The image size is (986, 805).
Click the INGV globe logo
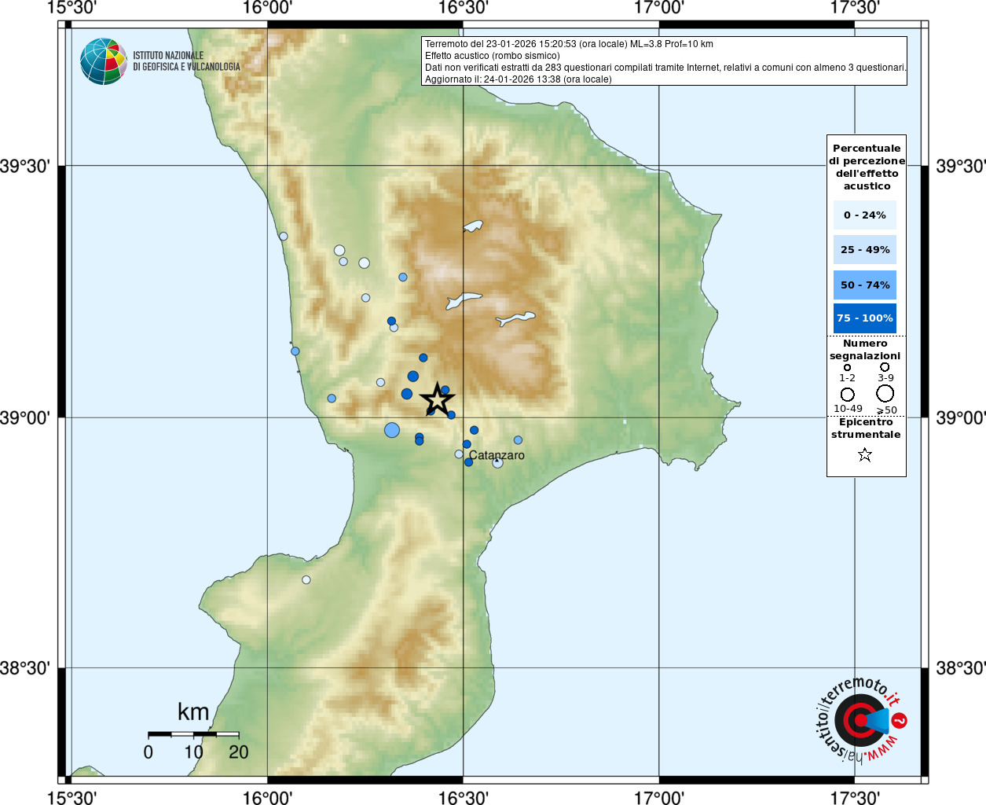click(x=104, y=61)
